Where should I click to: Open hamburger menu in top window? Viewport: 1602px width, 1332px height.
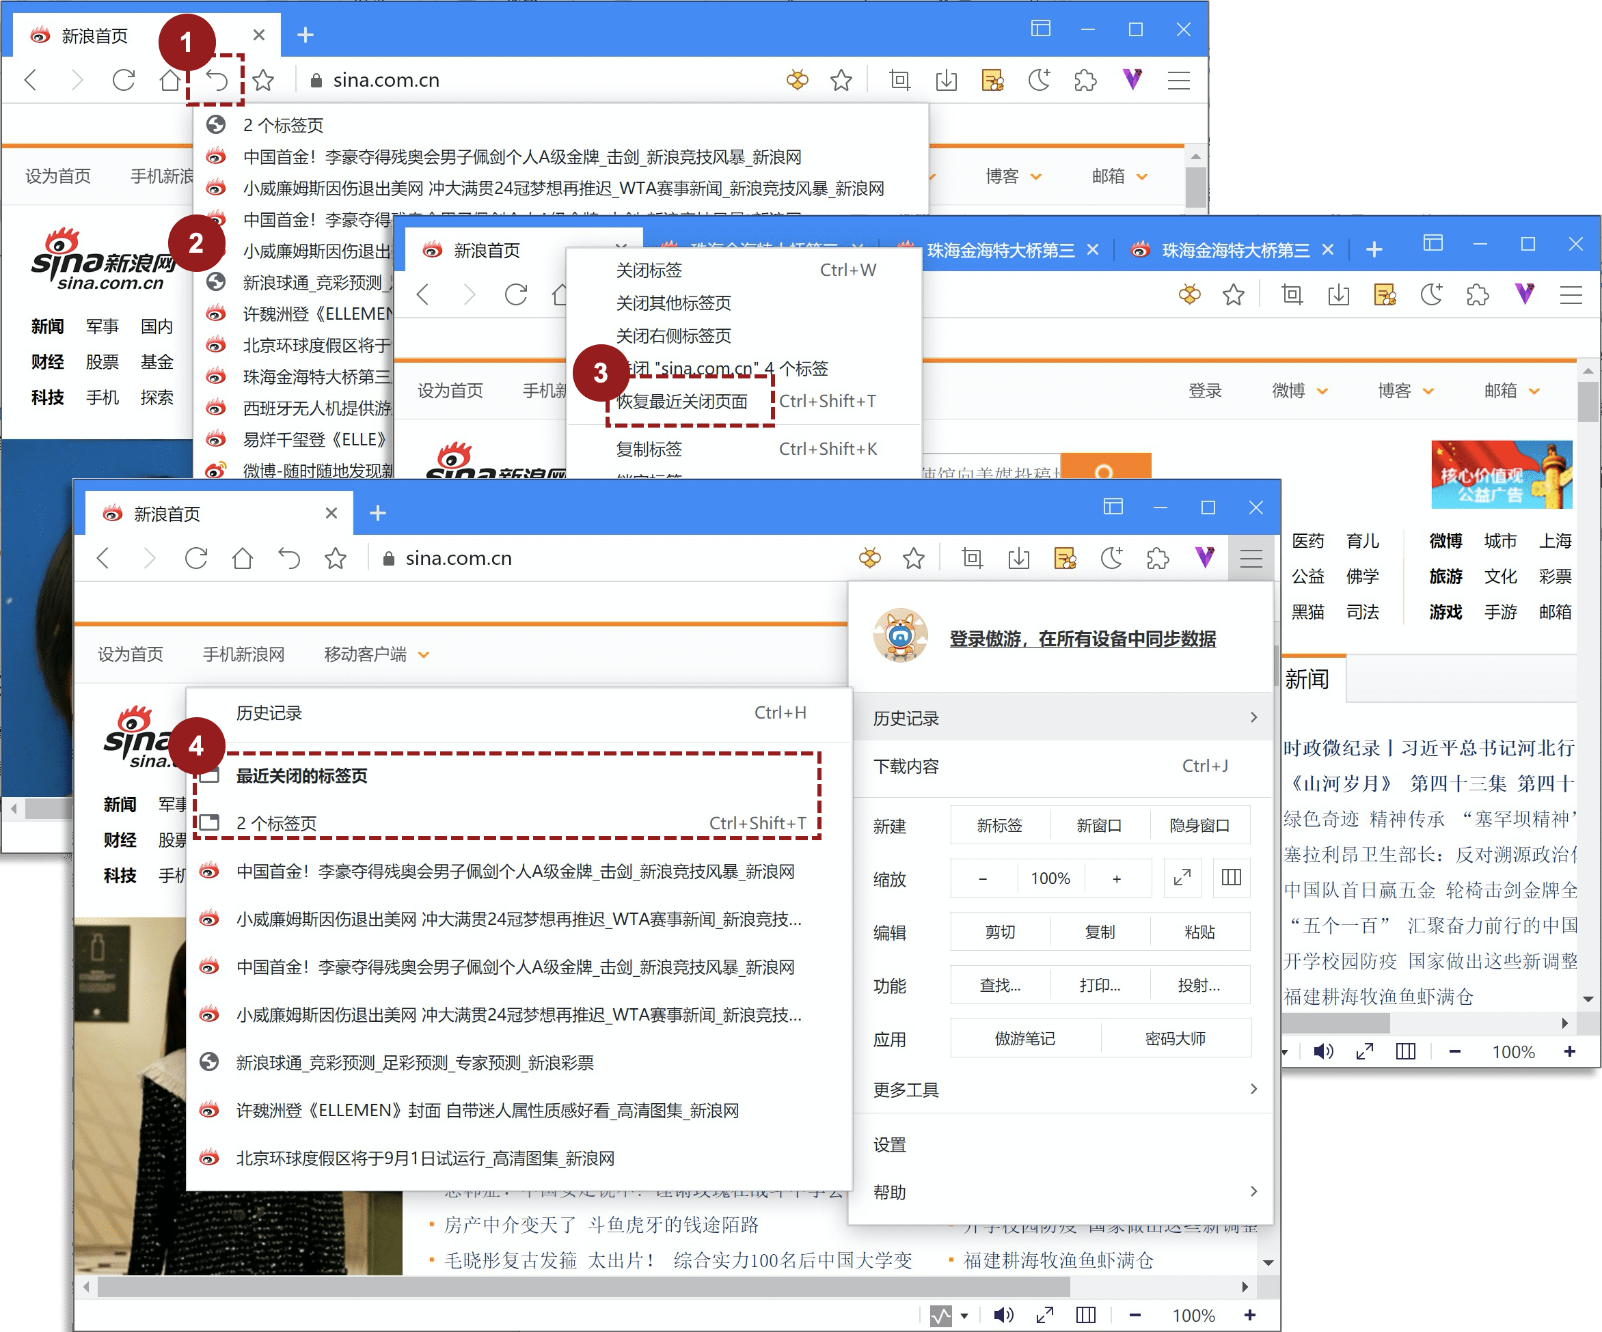(x=1179, y=80)
